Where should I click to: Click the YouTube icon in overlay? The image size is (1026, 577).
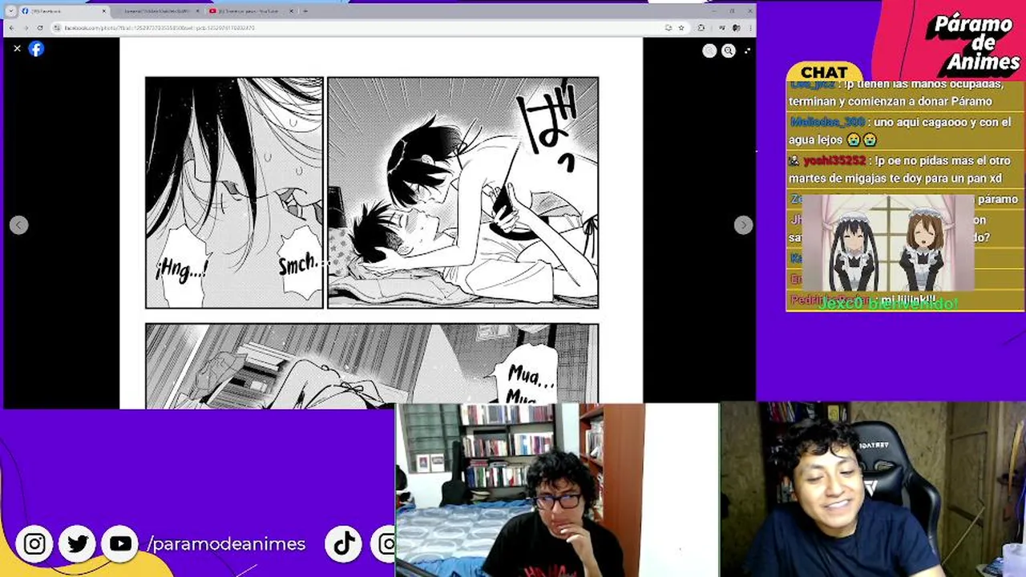click(120, 544)
